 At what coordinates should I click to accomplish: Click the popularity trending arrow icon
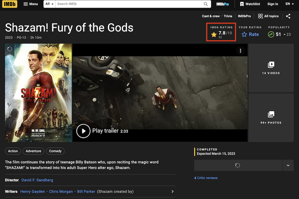click(x=271, y=35)
